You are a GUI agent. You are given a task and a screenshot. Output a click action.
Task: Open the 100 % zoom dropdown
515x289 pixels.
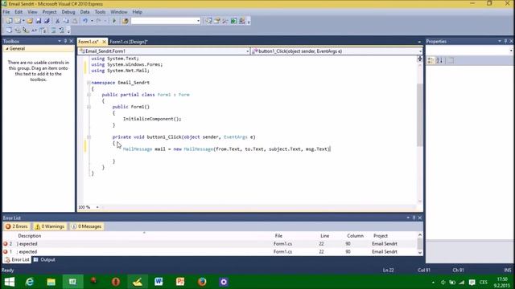point(97,207)
